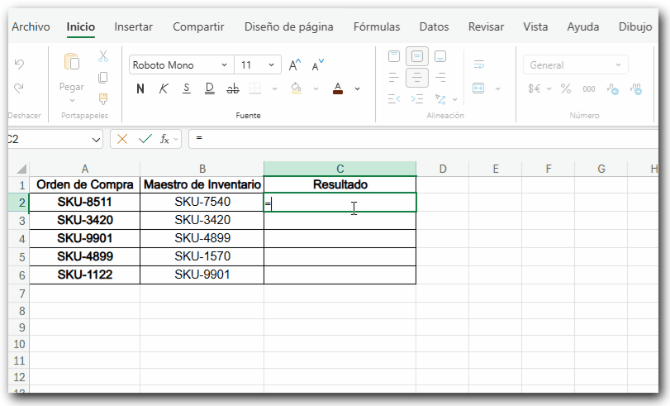
Task: Select row 7 header
Action: click(x=19, y=294)
